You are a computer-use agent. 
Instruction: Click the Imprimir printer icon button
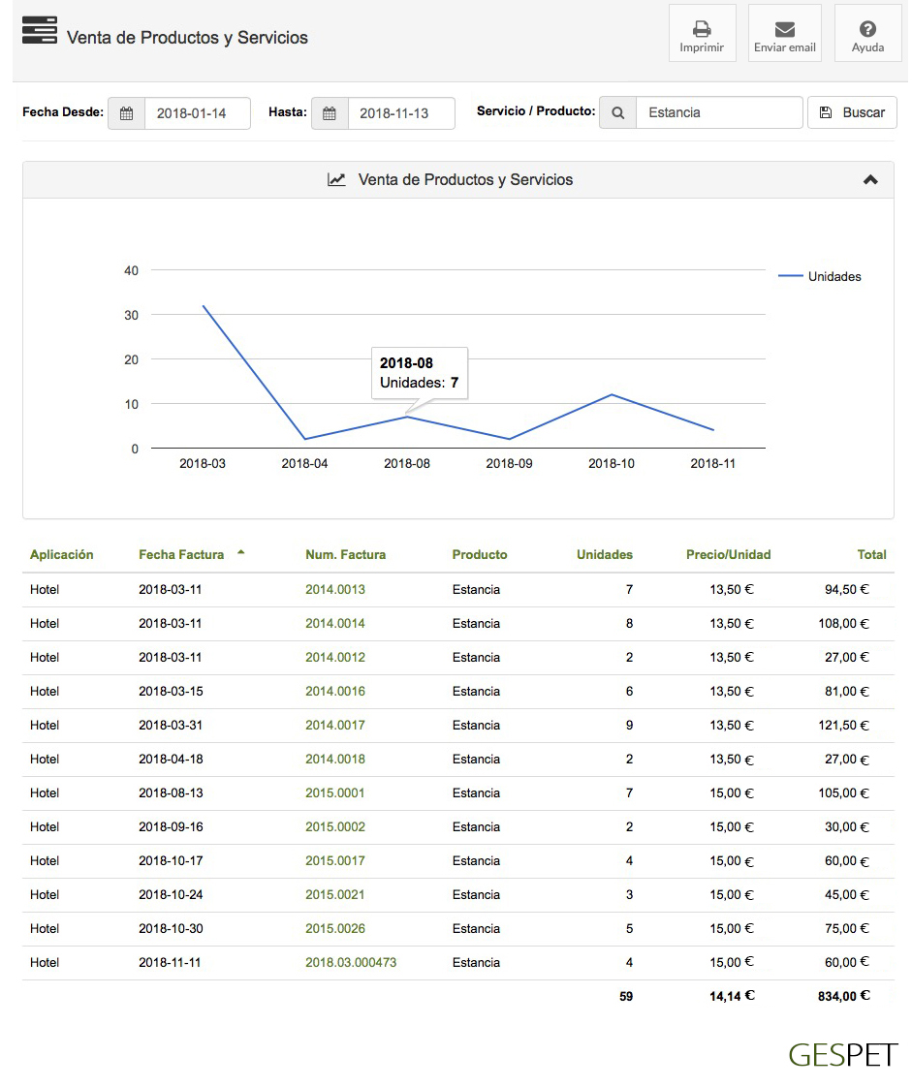tap(702, 34)
